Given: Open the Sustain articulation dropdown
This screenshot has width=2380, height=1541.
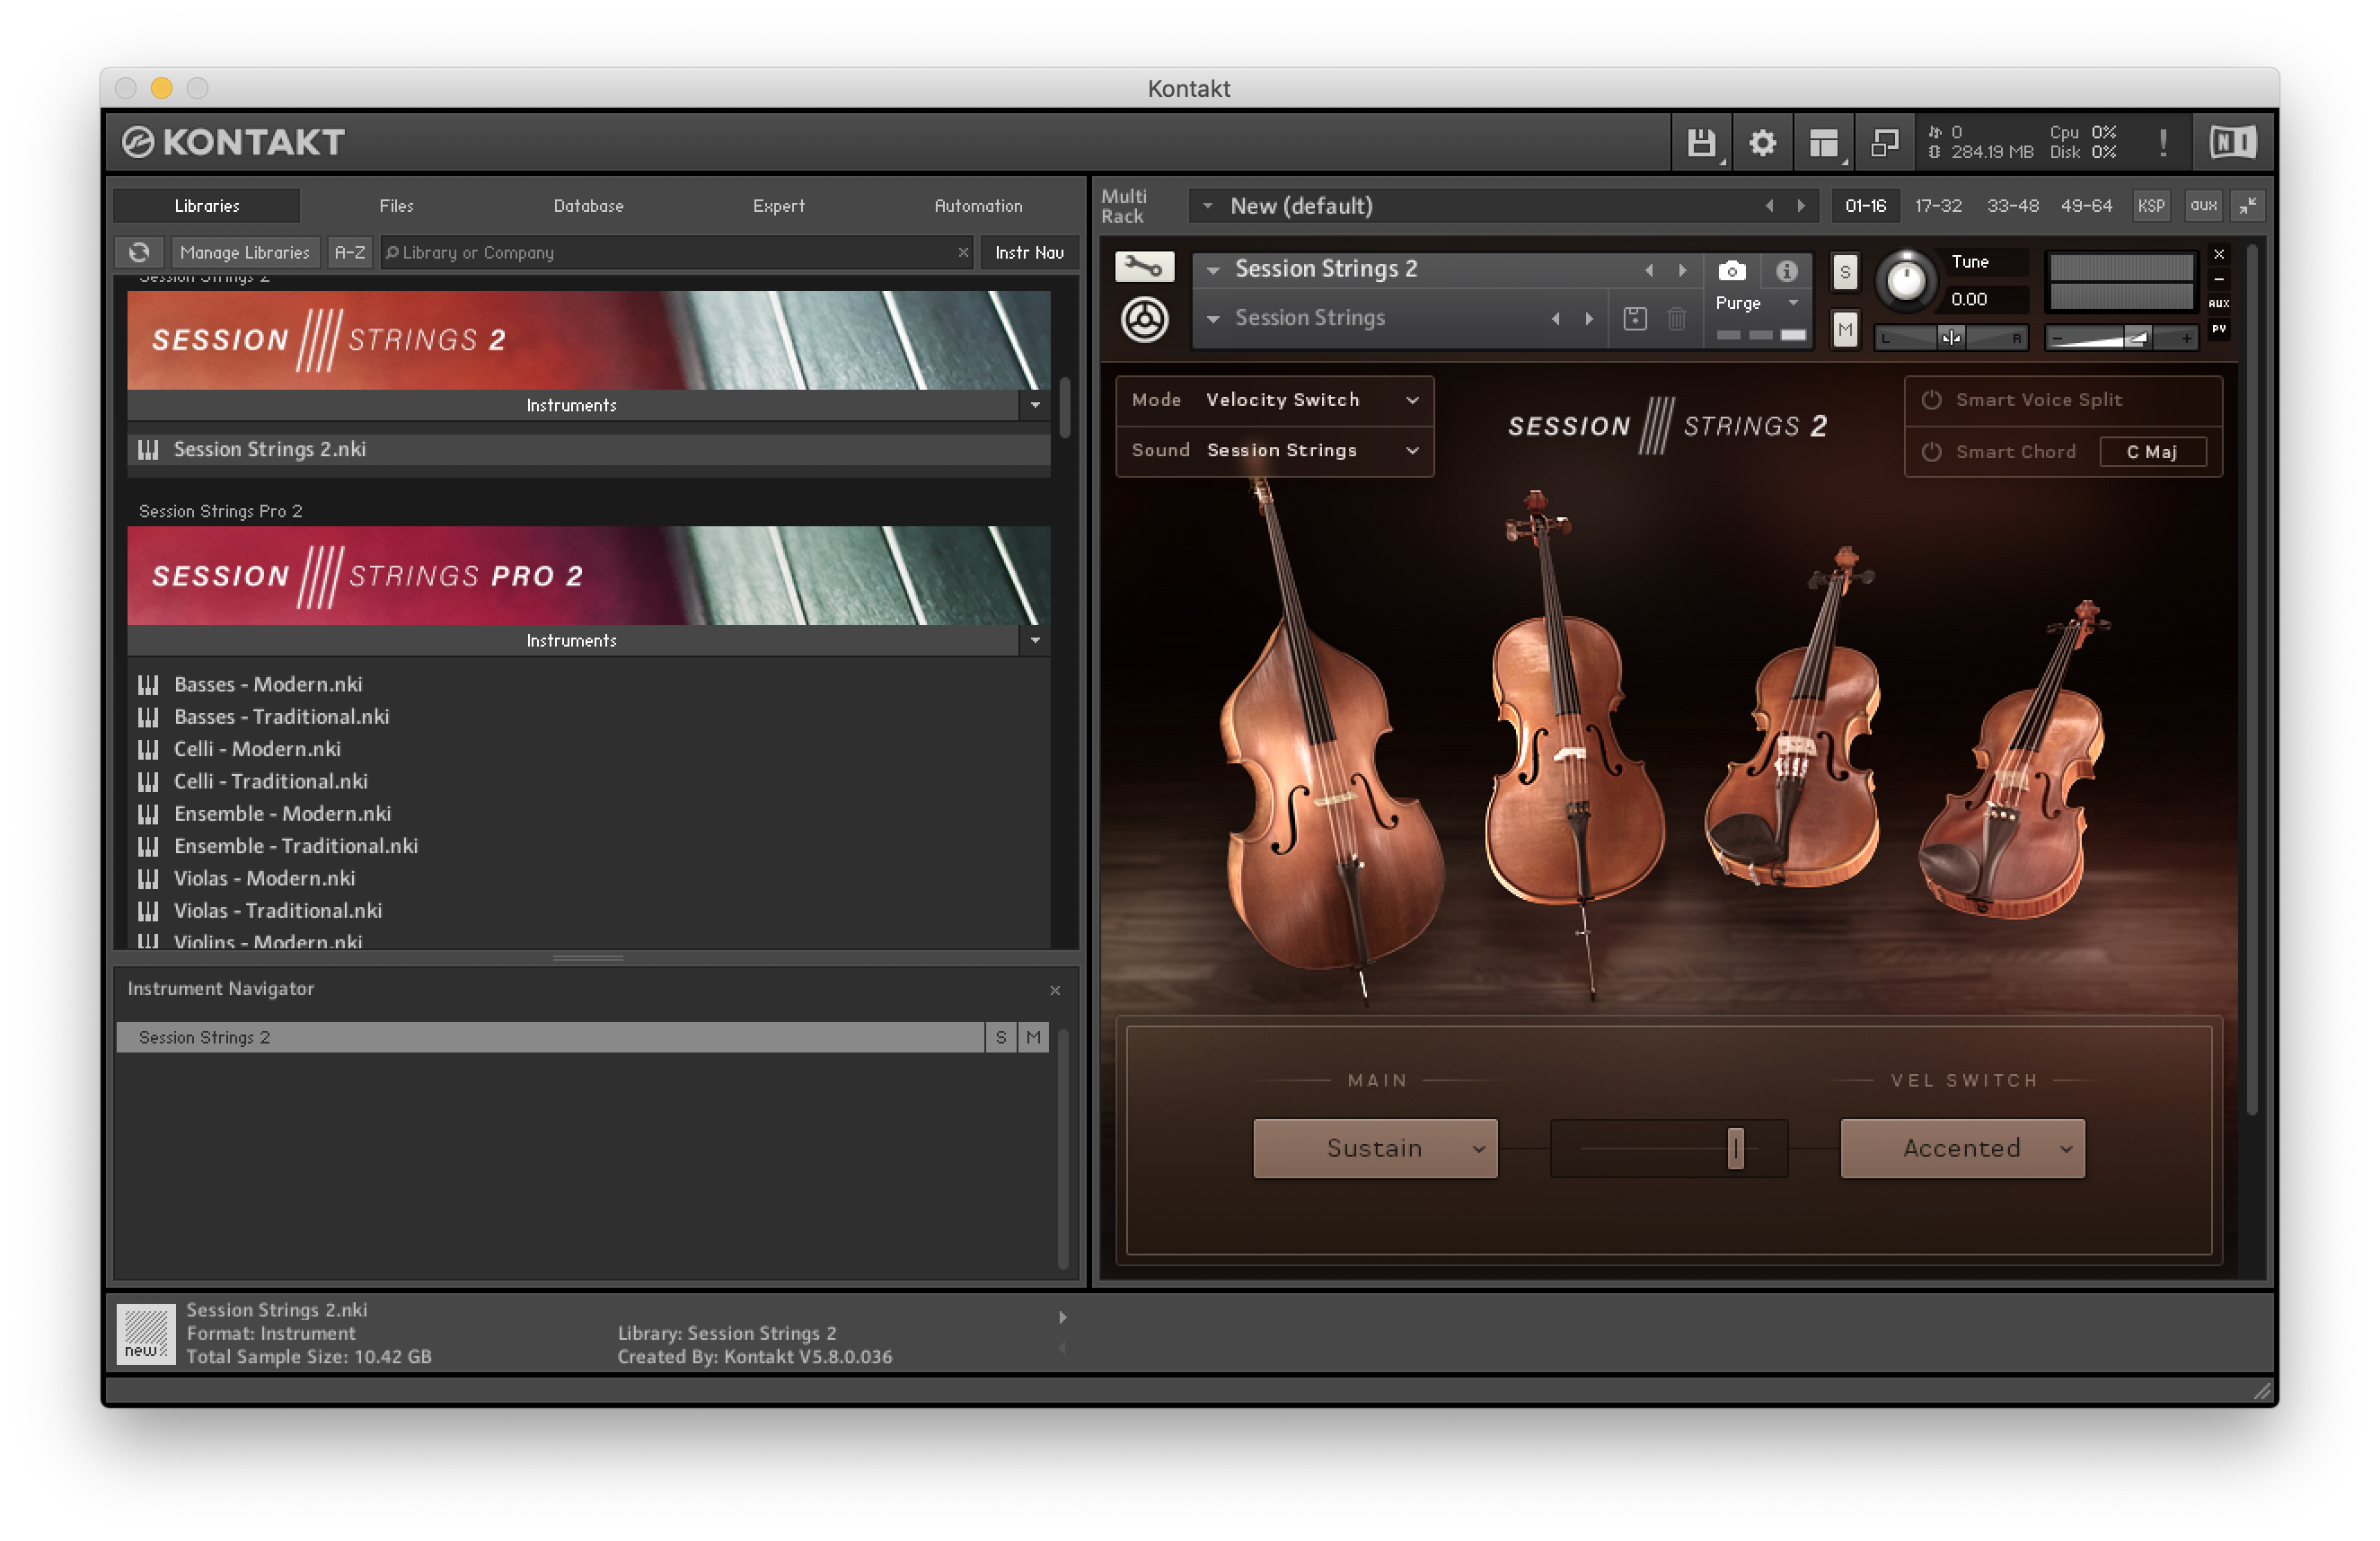Looking at the screenshot, I should coord(1375,1148).
